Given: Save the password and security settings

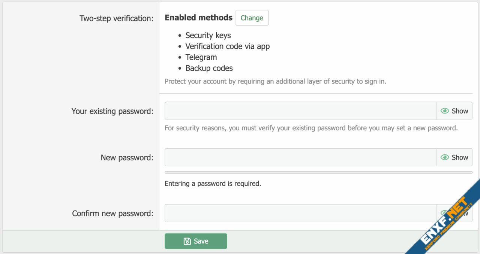Looking at the screenshot, I should [x=196, y=241].
